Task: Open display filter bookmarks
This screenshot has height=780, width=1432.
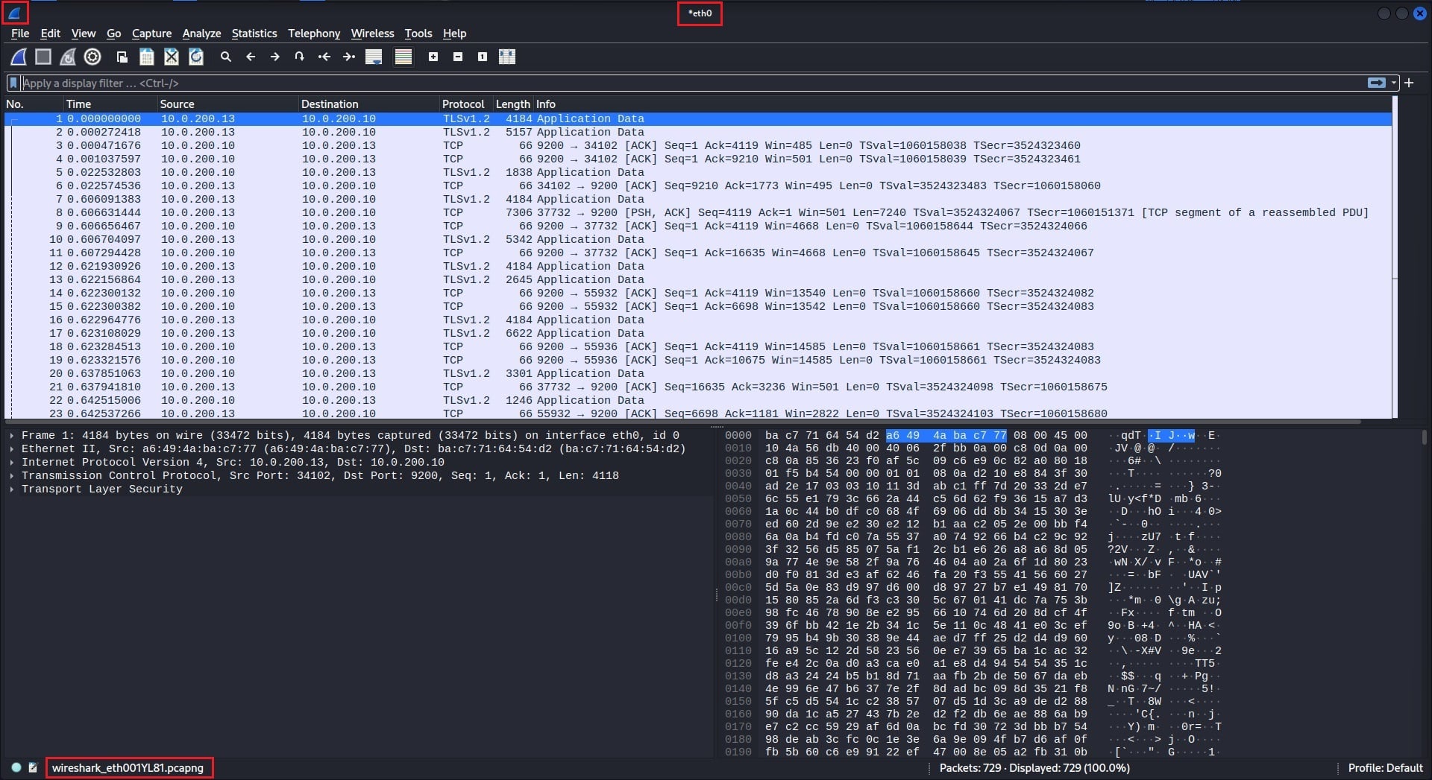Action: 13,83
